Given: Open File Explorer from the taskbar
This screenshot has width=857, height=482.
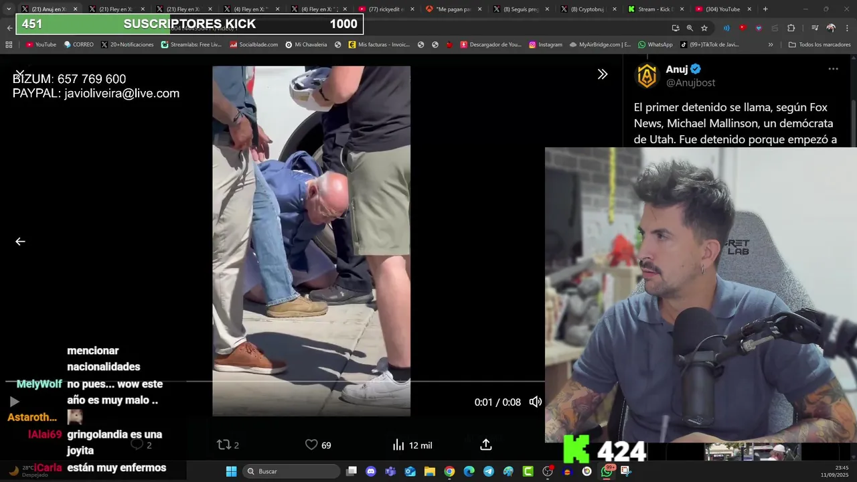Looking at the screenshot, I should 430,471.
